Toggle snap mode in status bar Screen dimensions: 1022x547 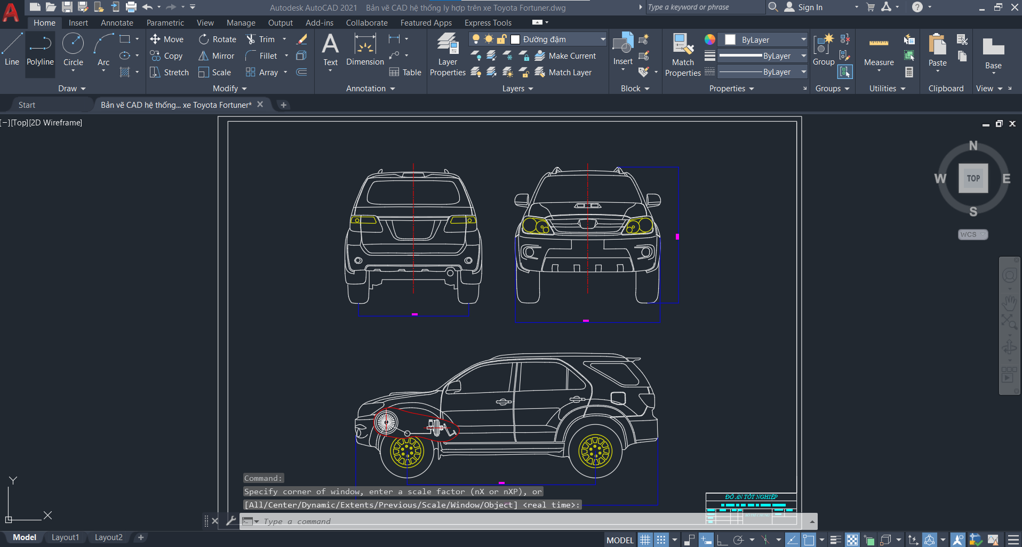point(661,540)
